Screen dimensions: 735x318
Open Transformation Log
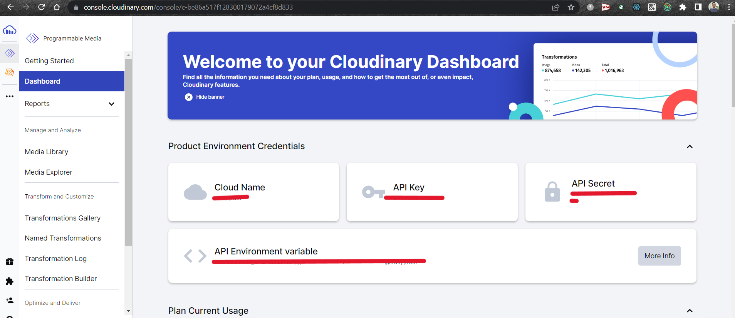56,259
